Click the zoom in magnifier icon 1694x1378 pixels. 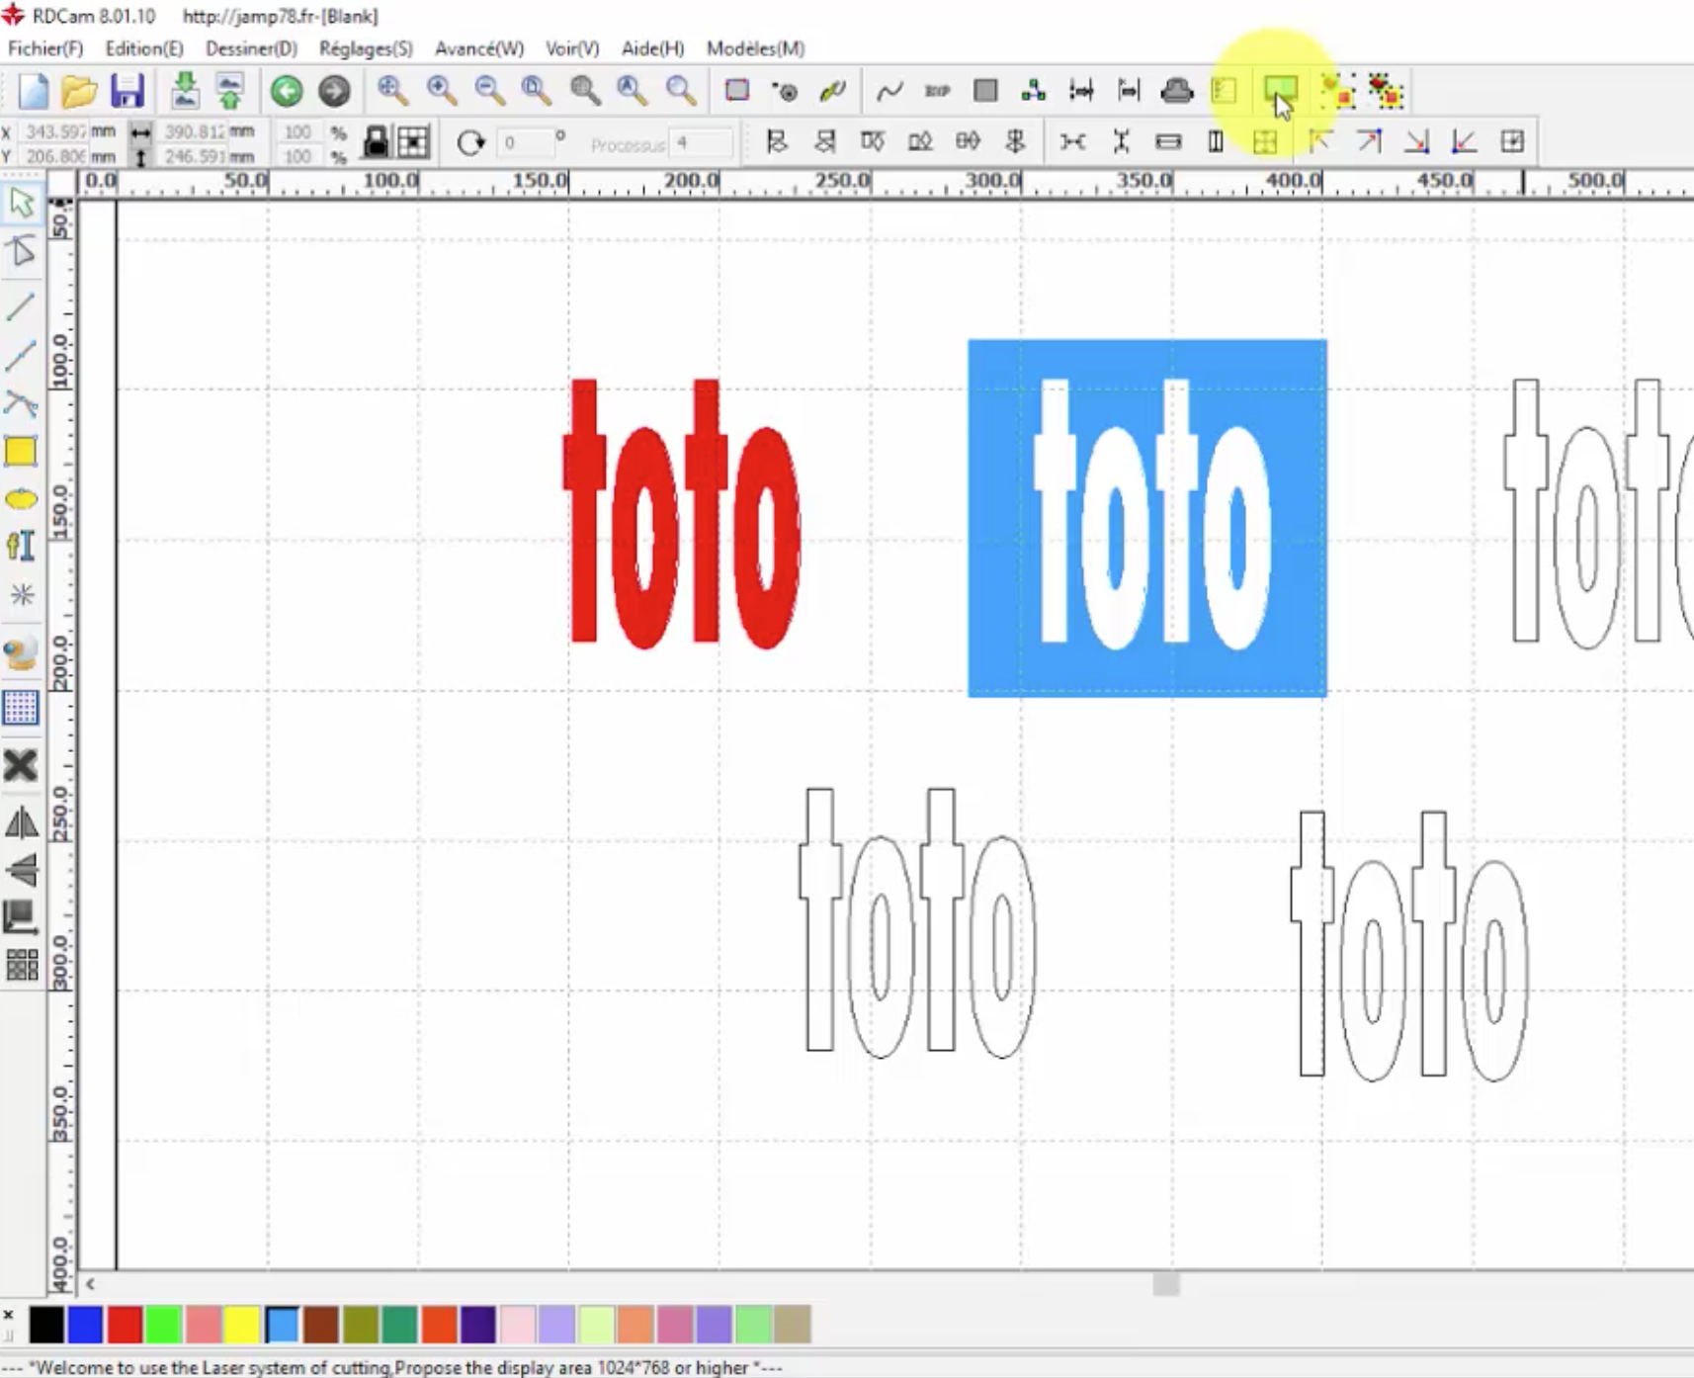click(x=441, y=91)
